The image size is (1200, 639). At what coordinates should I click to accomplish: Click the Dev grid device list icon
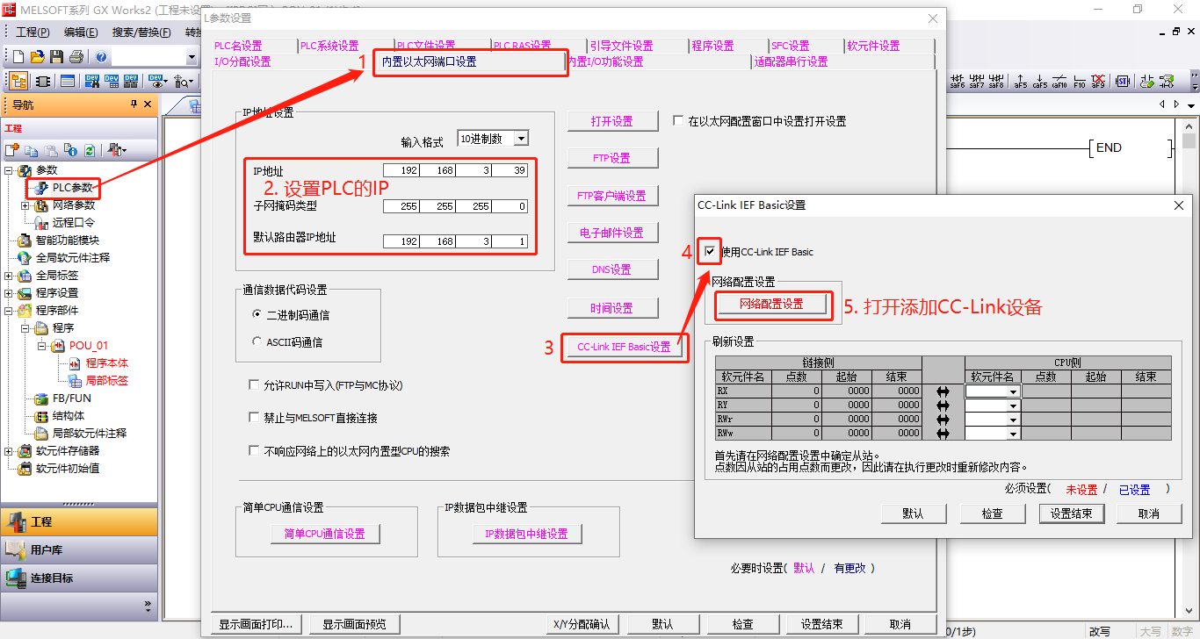(112, 82)
